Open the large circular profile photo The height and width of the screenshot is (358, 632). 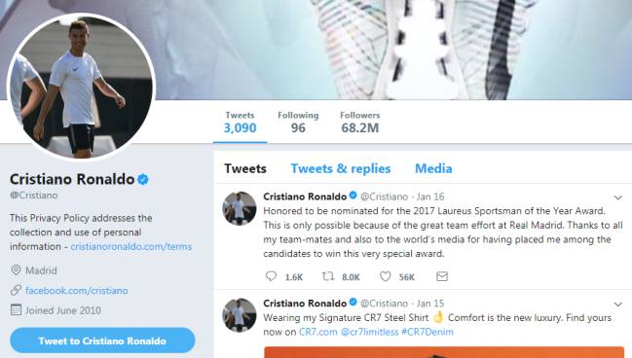(82, 87)
